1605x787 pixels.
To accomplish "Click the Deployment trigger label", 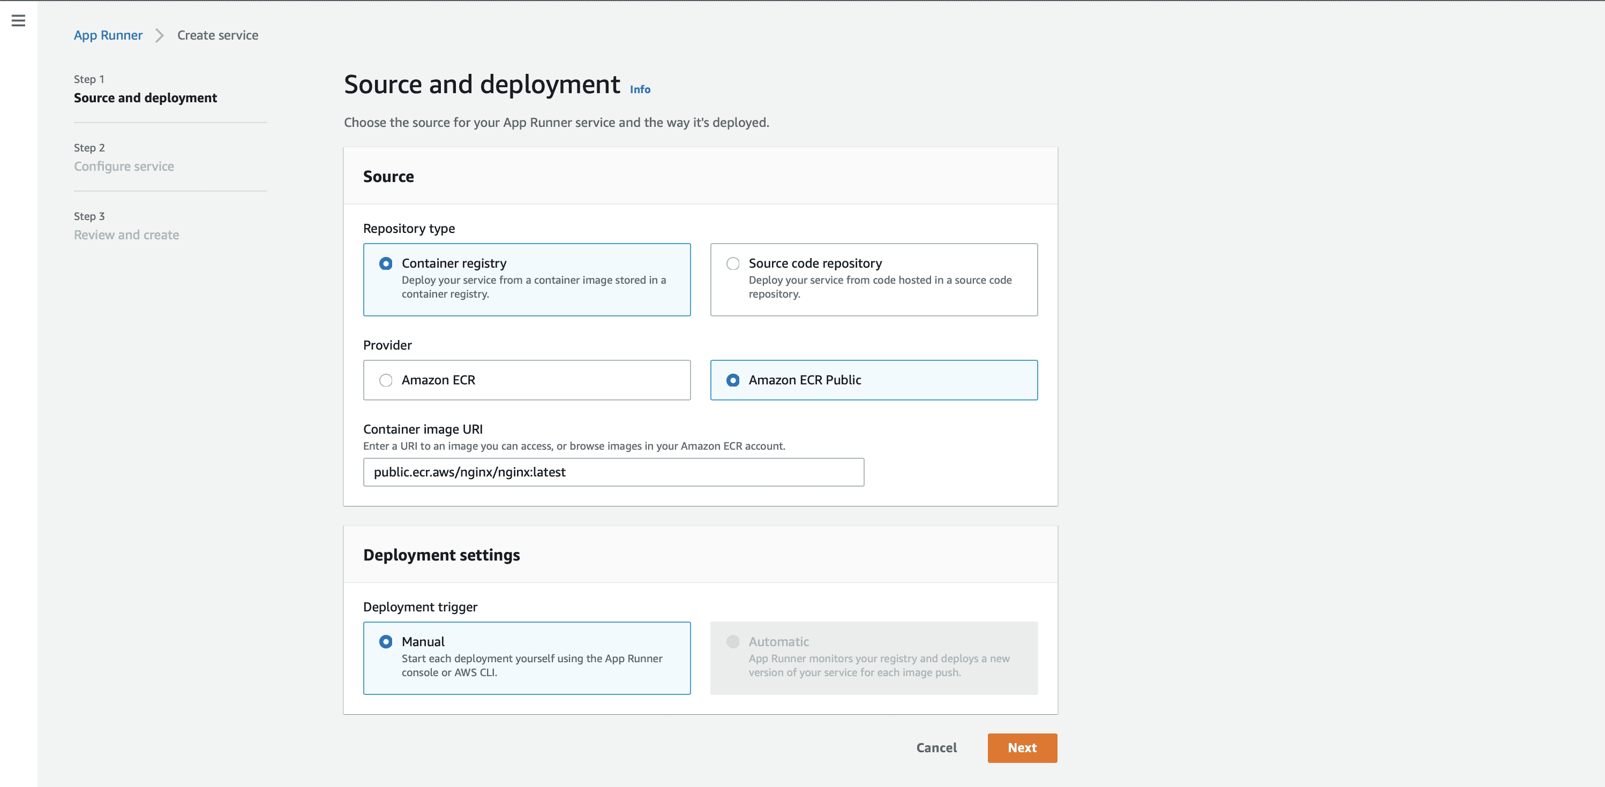I will pos(420,607).
